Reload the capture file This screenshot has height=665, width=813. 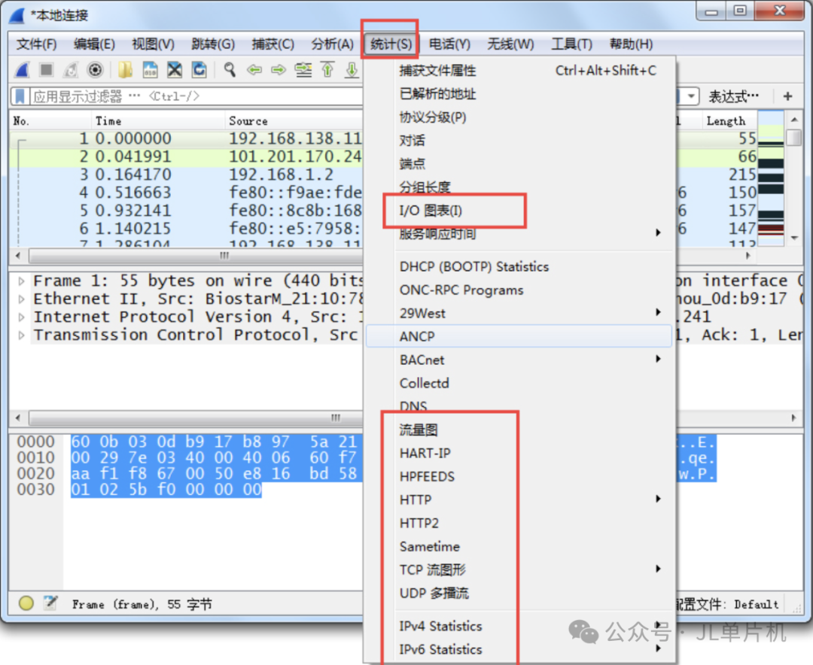(x=200, y=70)
